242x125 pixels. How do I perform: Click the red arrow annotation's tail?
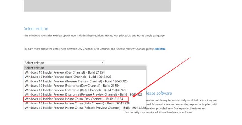tap(189, 58)
